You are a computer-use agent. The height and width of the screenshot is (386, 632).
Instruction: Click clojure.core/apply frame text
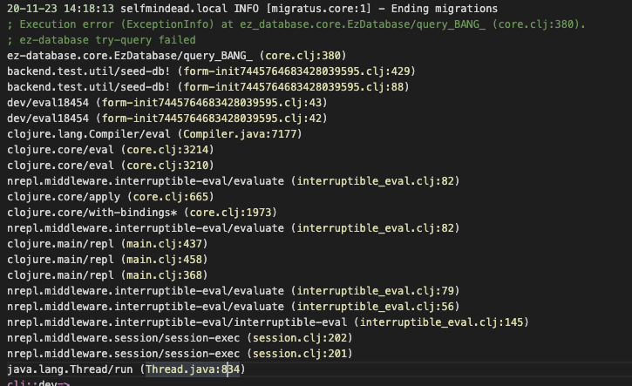click(64, 197)
